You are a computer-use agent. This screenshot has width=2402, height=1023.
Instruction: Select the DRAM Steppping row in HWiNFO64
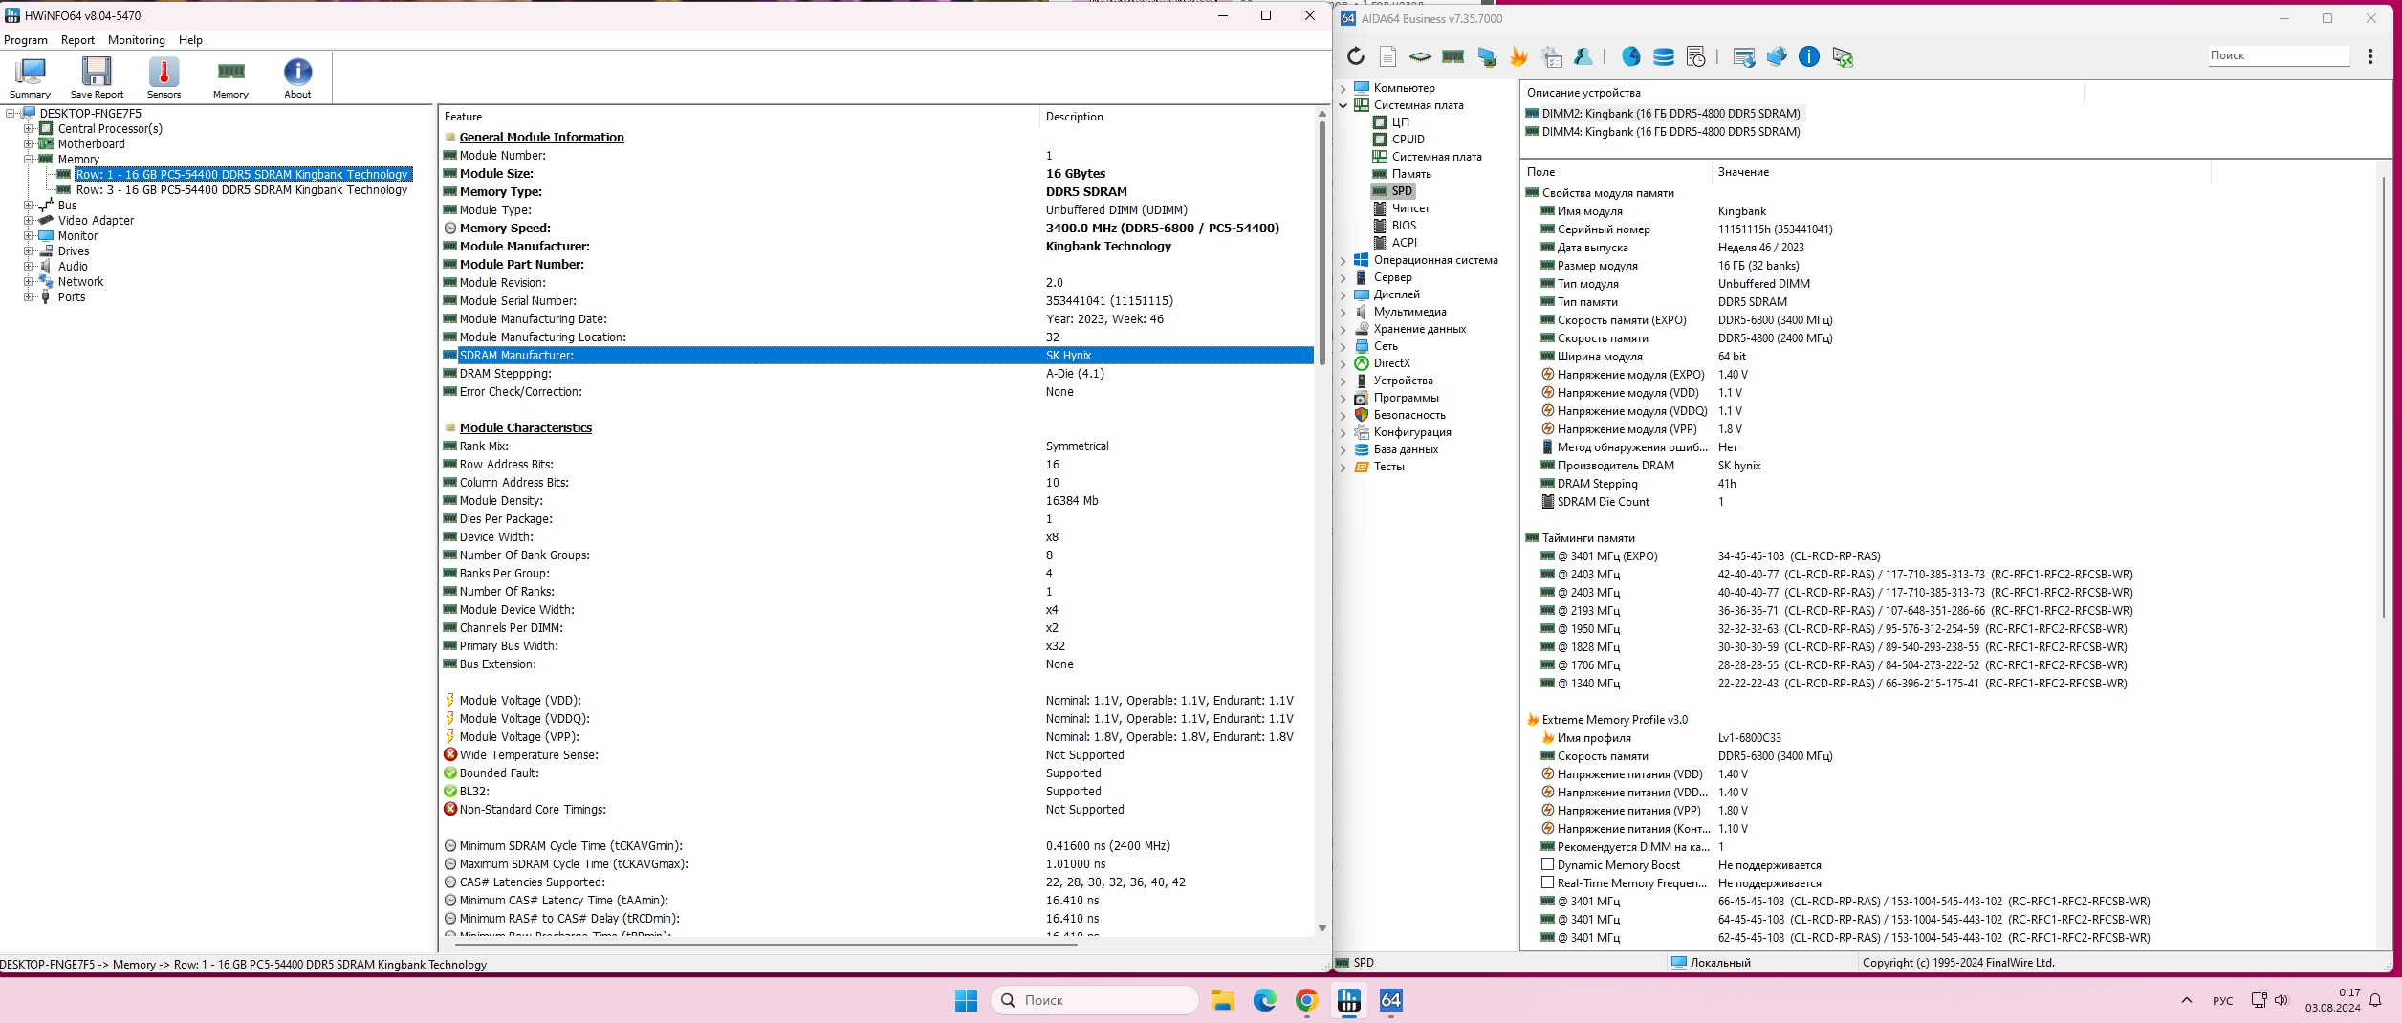point(878,374)
